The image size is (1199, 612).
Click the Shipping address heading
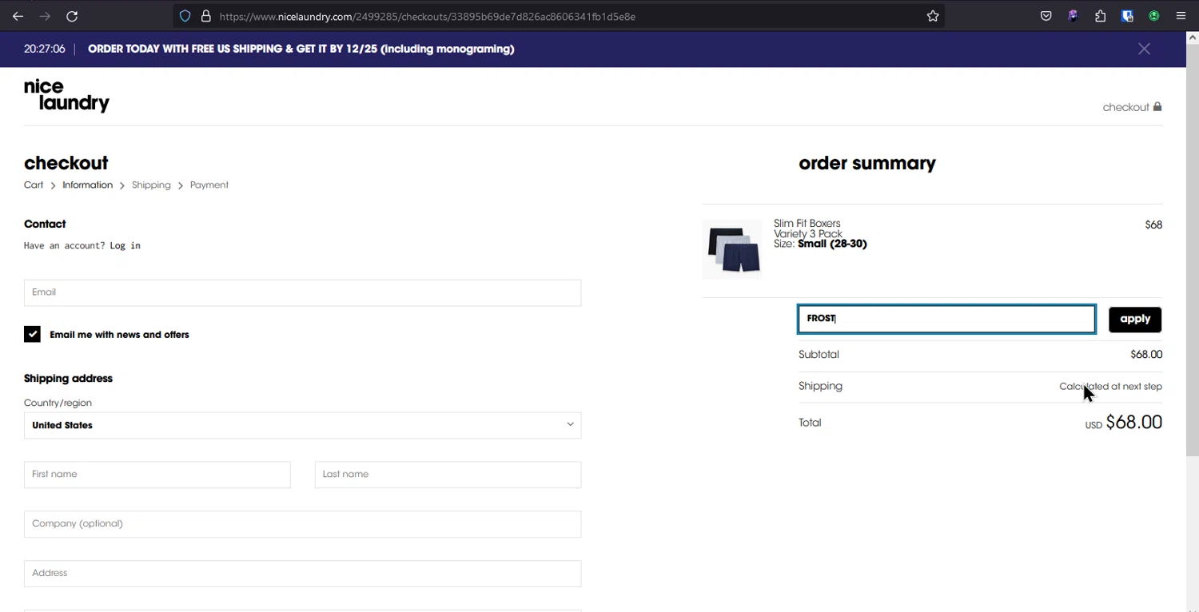tap(68, 379)
